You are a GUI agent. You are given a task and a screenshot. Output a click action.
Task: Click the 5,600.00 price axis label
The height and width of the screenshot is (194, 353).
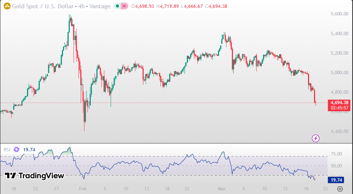339,14
